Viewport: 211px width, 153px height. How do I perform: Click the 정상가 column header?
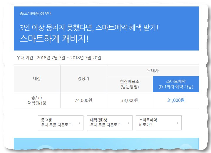83,78
